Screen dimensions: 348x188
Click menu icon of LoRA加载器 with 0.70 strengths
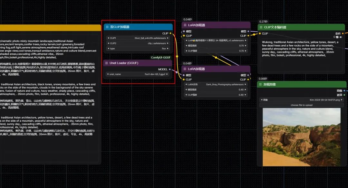click(185, 25)
